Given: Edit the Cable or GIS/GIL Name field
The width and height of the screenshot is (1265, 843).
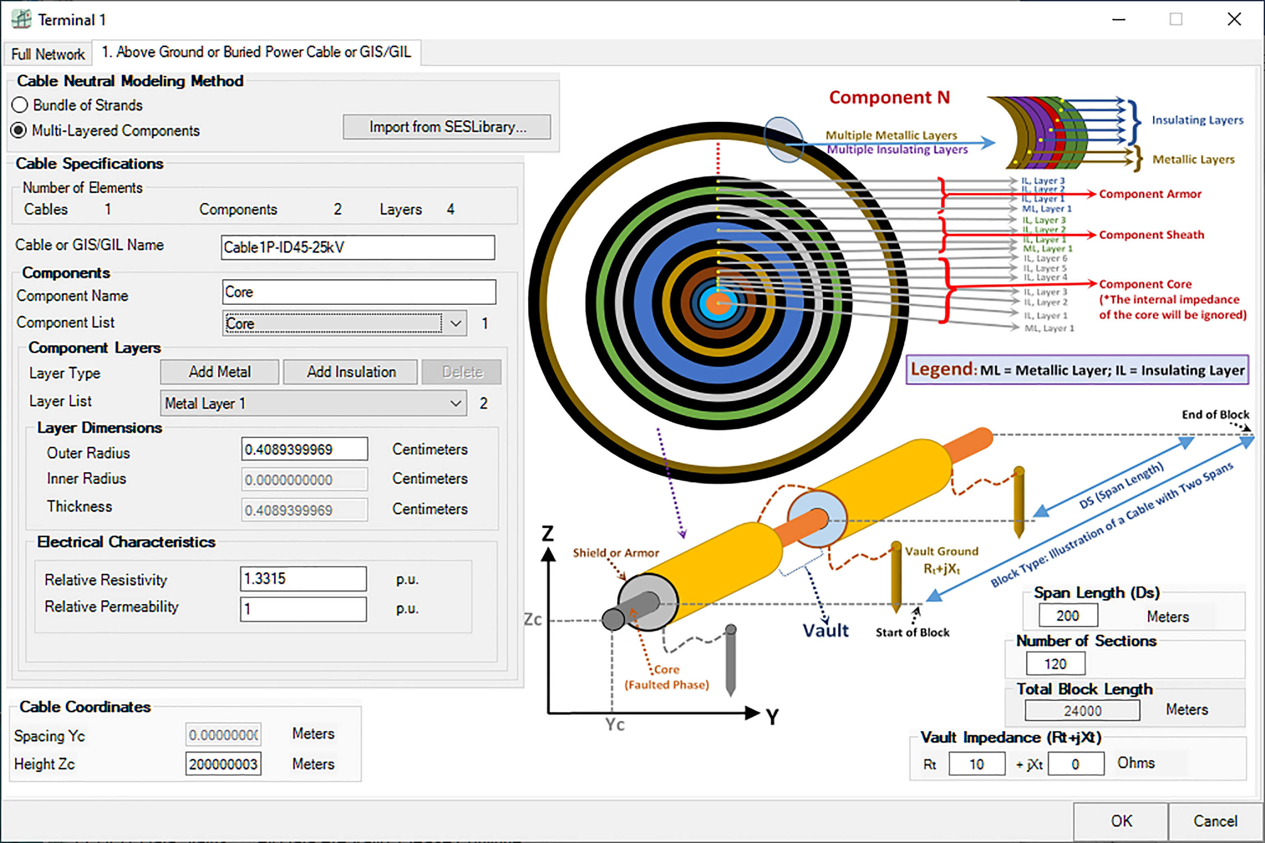Looking at the screenshot, I should click(358, 247).
